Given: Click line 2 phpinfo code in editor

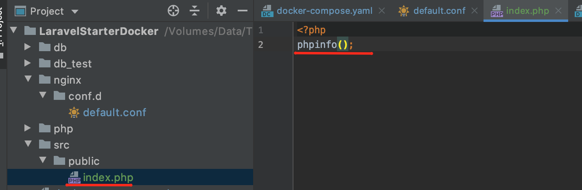Looking at the screenshot, I should point(317,45).
